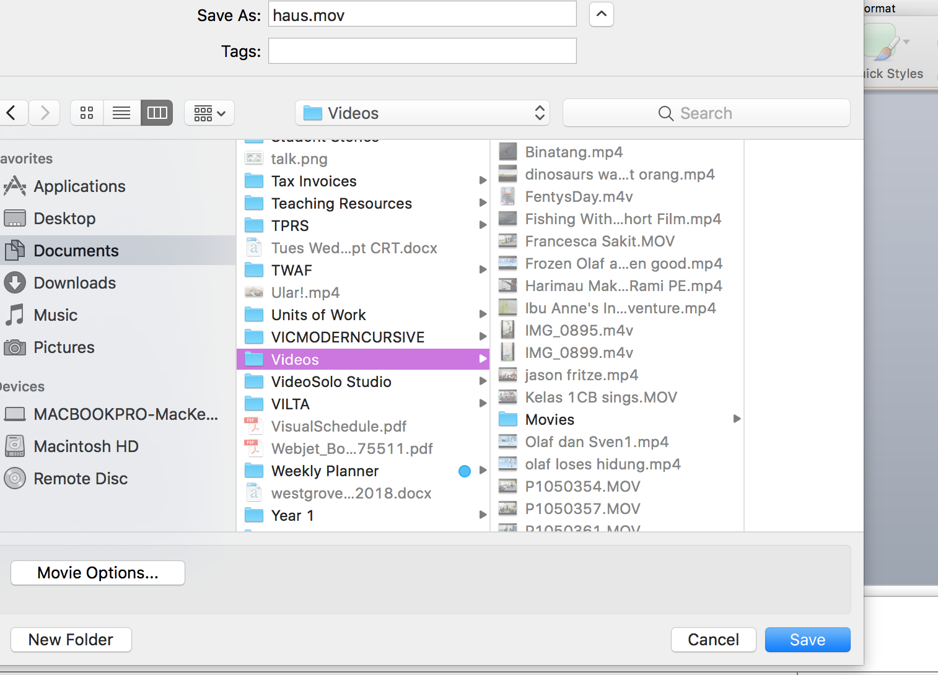Open the Teaching Resources folder
This screenshot has height=675, width=938.
341,204
